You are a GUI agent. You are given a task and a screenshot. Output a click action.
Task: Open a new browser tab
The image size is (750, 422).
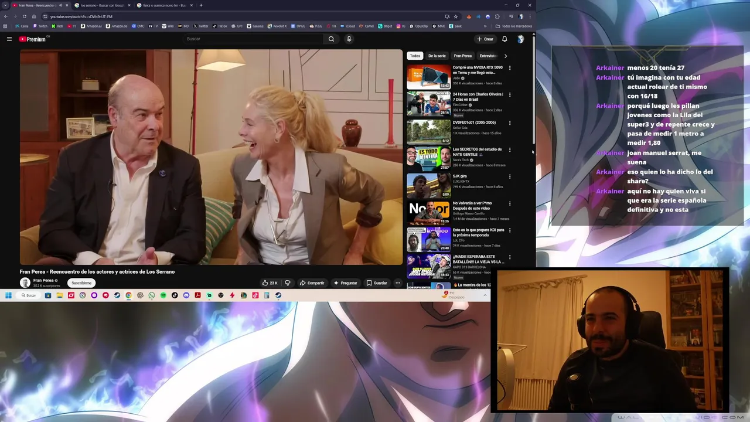201,5
